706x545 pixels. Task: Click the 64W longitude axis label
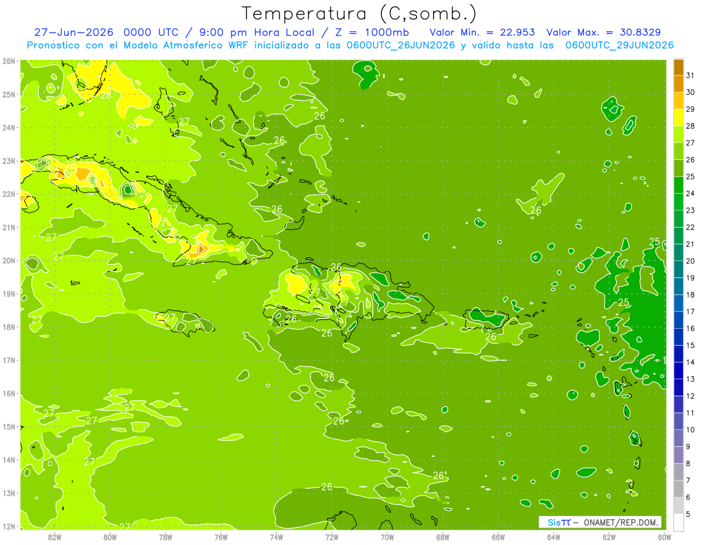[553, 537]
